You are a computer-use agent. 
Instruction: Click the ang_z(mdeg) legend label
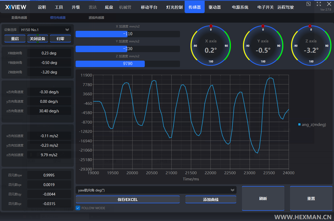tap(314, 125)
